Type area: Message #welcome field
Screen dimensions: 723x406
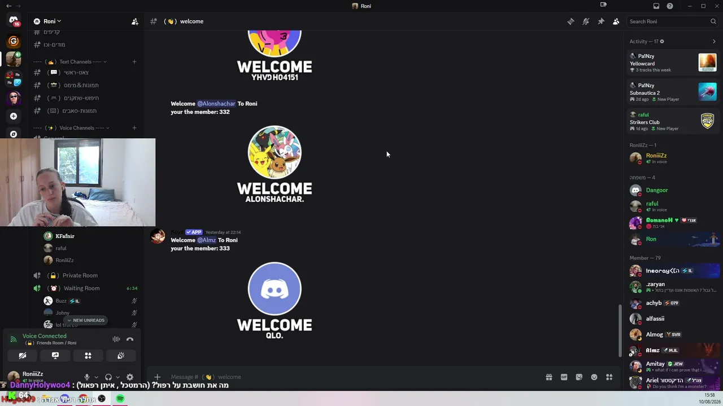click(355, 377)
